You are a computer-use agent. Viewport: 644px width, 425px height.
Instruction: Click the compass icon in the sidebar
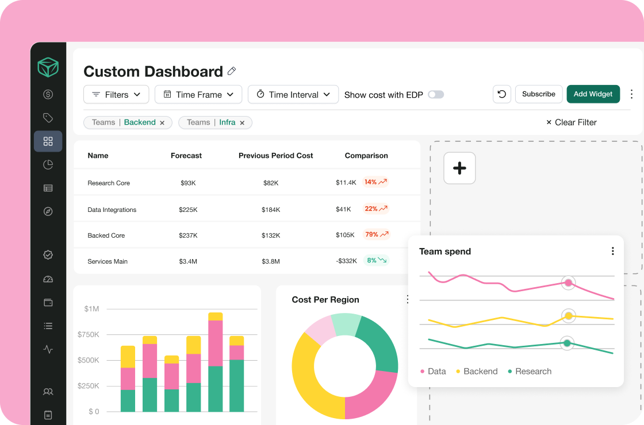(48, 211)
